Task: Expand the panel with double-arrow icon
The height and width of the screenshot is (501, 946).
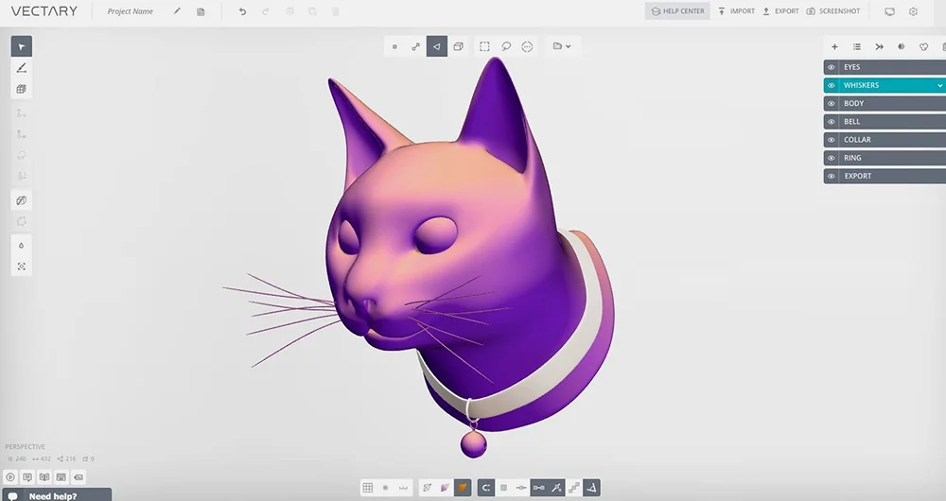Action: point(879,46)
